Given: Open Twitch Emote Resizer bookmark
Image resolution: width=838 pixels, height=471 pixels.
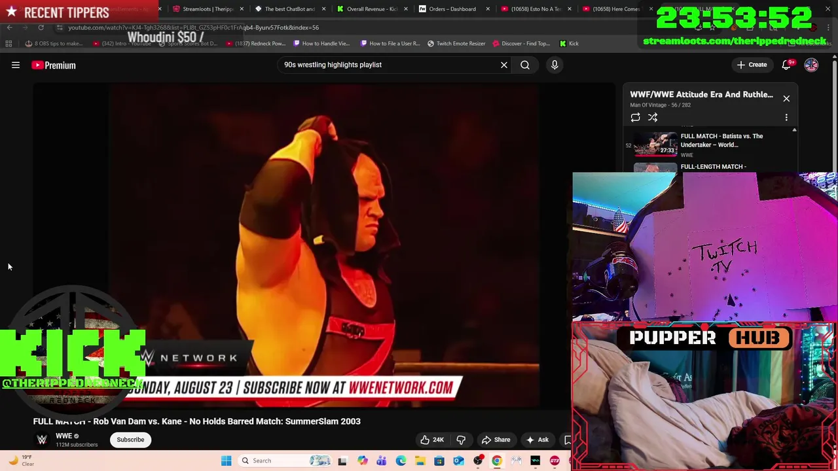Looking at the screenshot, I should pos(456,44).
